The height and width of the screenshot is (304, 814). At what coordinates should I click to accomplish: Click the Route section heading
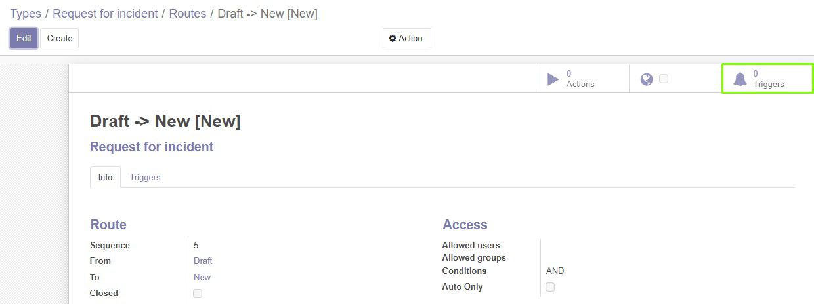[108, 225]
